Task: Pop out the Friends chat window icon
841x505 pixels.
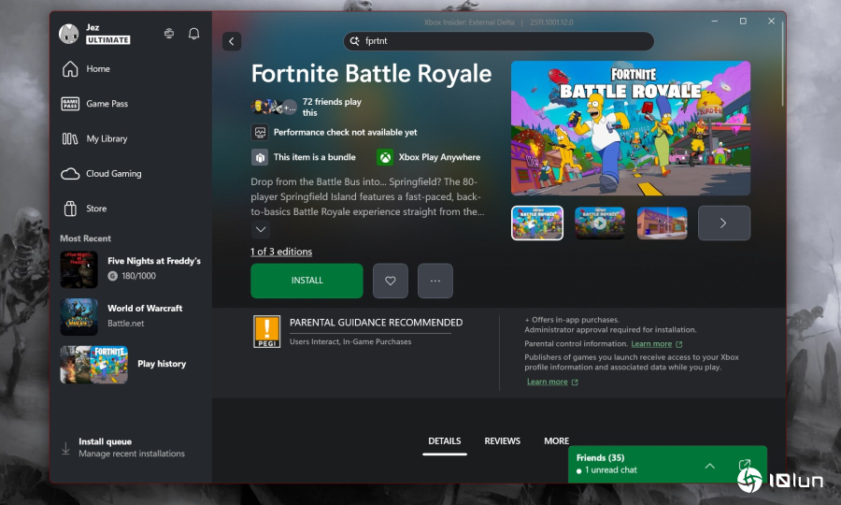Action: pyautogui.click(x=744, y=465)
